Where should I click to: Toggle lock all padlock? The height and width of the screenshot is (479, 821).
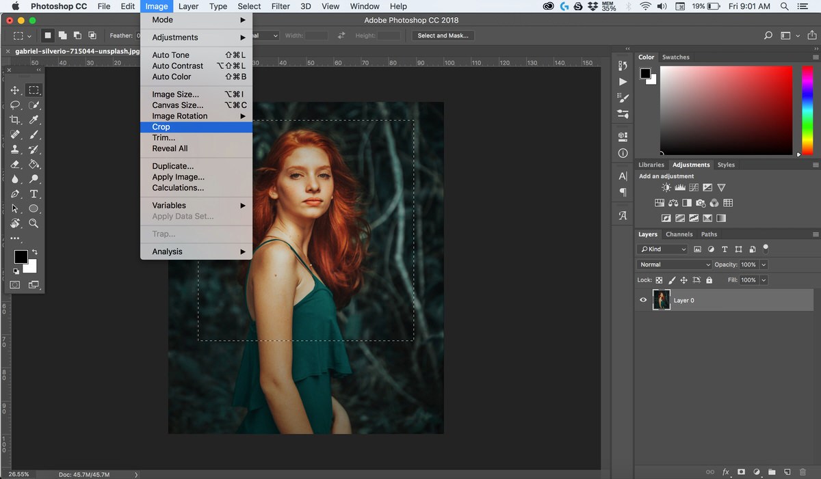709,280
